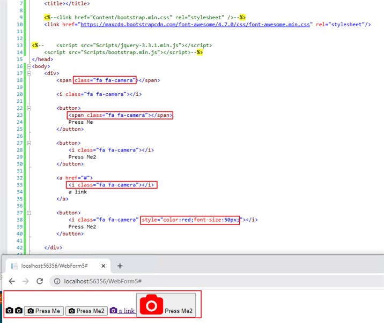Close the localhost:56356/WebForm5# tab

click(x=104, y=266)
